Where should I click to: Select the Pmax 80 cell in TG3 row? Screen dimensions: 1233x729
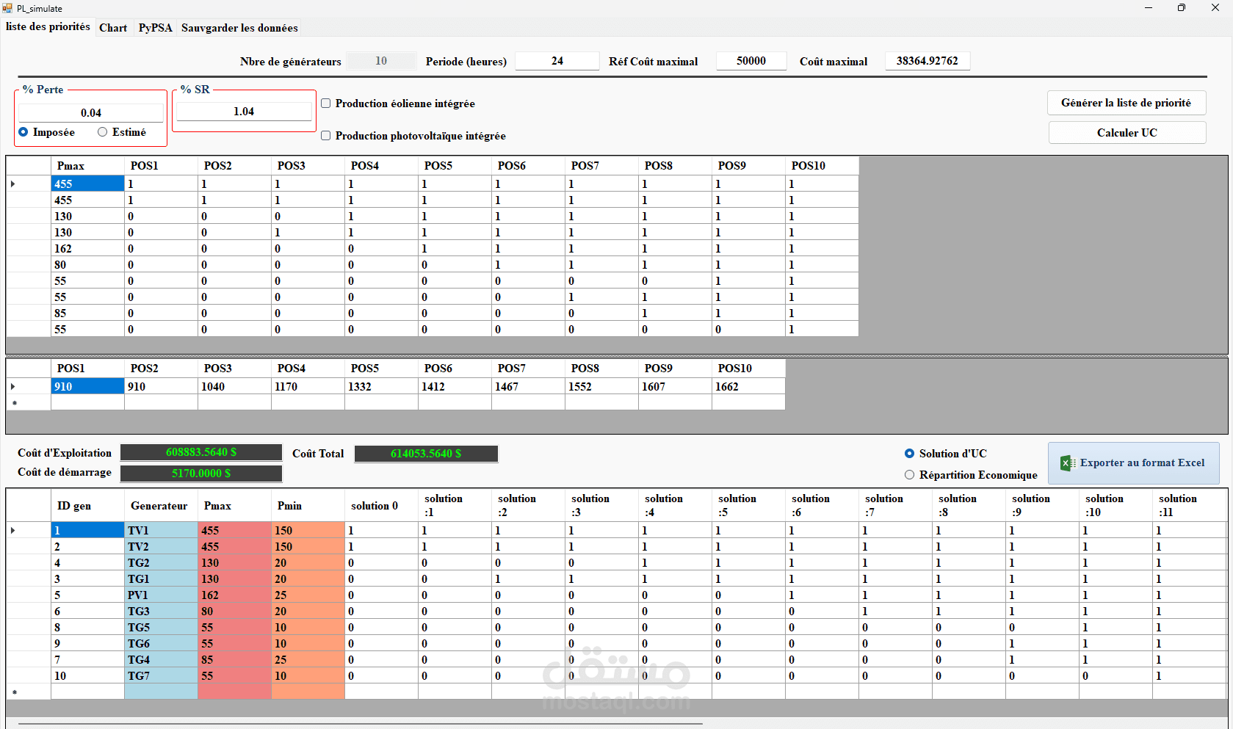point(234,612)
